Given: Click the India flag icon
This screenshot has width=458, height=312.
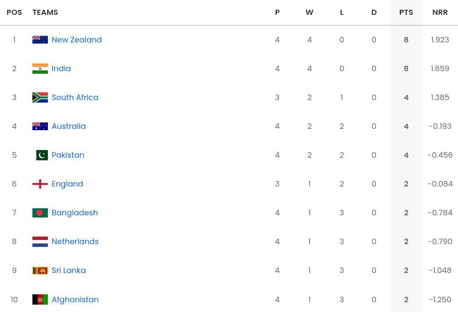Looking at the screenshot, I should (40, 68).
